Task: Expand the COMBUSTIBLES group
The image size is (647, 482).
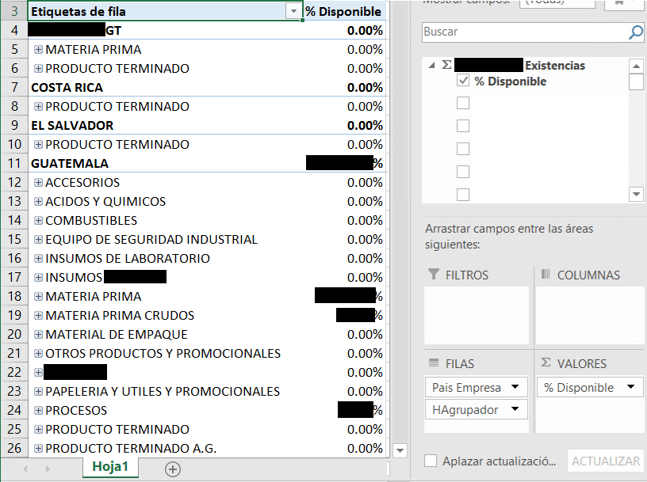Action: coord(38,220)
